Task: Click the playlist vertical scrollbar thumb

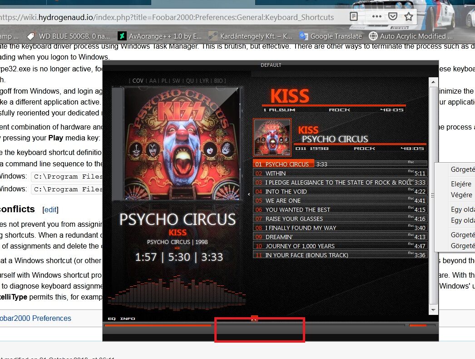Action: 433,195
